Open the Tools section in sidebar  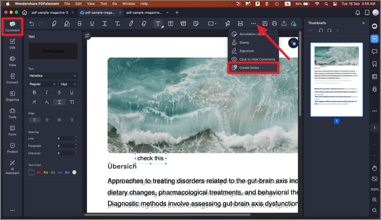12,113
